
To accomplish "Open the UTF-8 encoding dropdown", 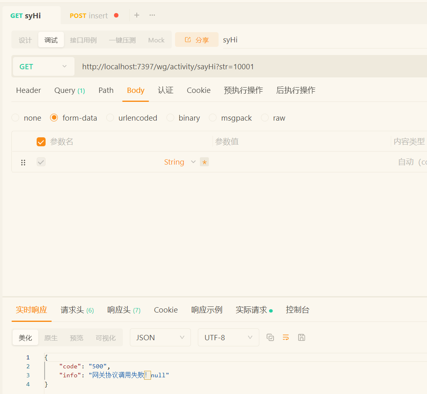I will coord(228,337).
